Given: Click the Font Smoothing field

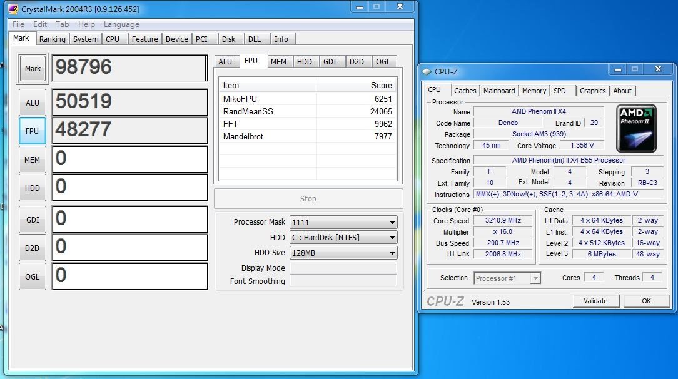Looking at the screenshot, I should (343, 281).
